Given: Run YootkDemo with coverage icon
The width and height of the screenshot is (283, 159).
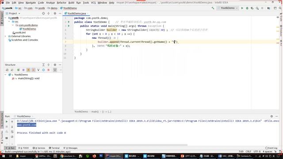Looking at the screenshot, I should (x=252, y=8).
